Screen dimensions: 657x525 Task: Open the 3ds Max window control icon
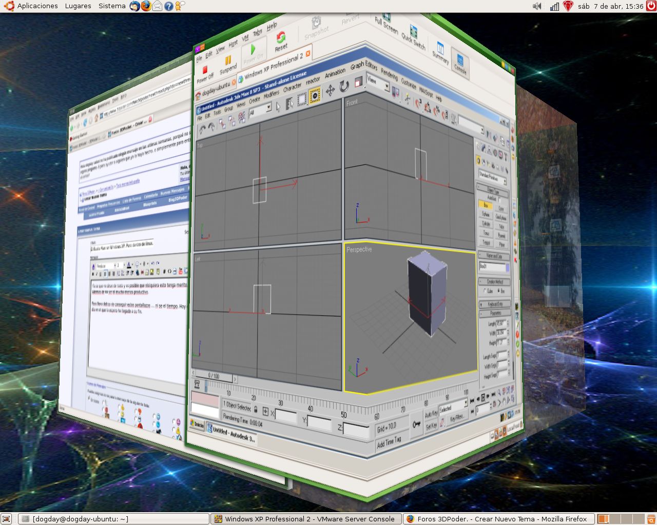199,110
